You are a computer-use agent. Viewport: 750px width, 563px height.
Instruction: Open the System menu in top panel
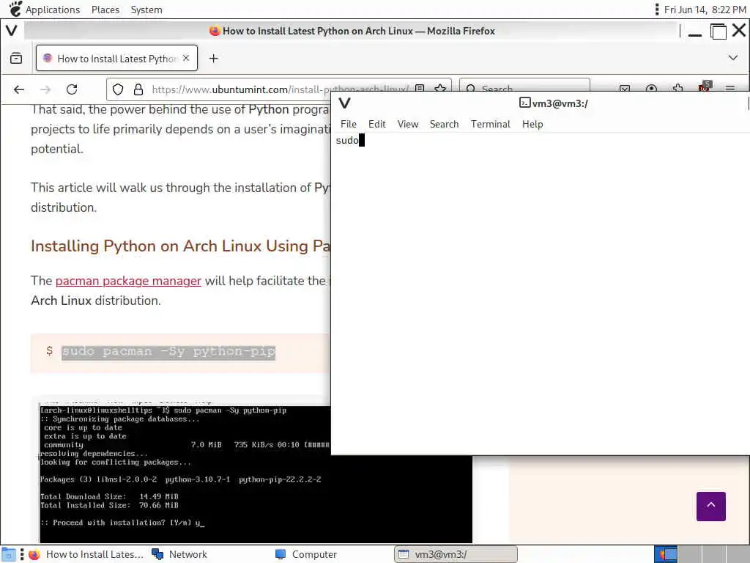tap(146, 10)
